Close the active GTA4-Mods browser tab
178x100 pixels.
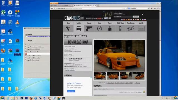pos(96,6)
